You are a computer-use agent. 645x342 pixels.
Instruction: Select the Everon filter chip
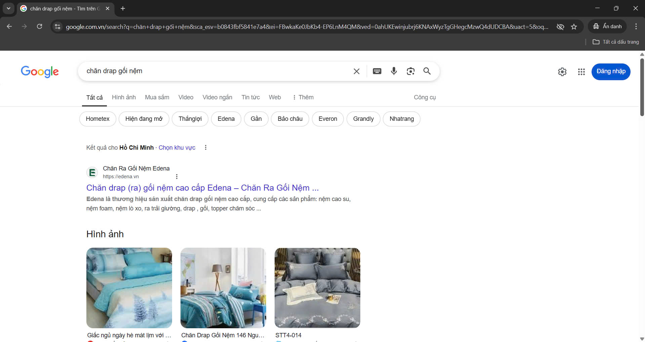click(328, 119)
